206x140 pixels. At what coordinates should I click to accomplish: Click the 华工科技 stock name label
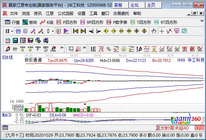pos(196,60)
